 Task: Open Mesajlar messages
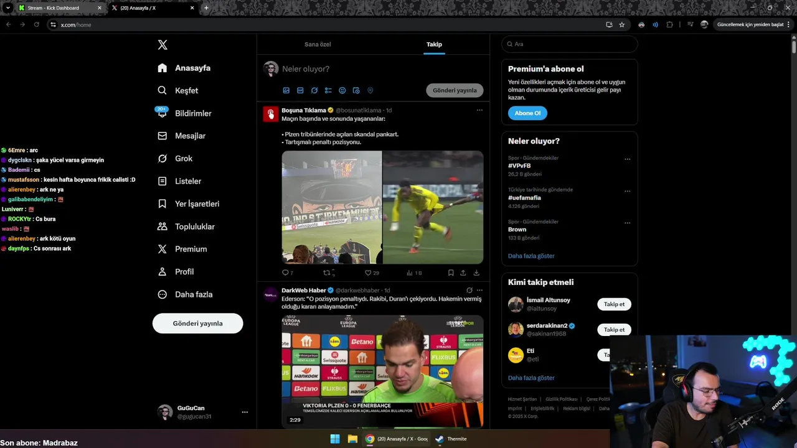coord(182,136)
